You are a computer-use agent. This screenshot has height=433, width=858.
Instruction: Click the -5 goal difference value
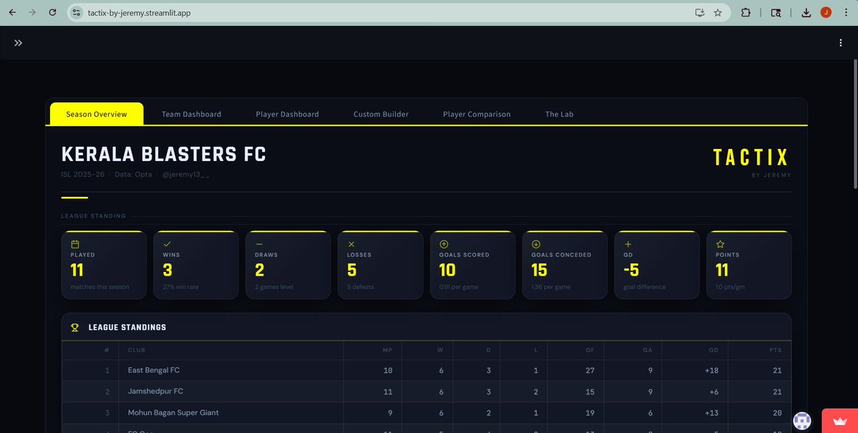coord(631,270)
